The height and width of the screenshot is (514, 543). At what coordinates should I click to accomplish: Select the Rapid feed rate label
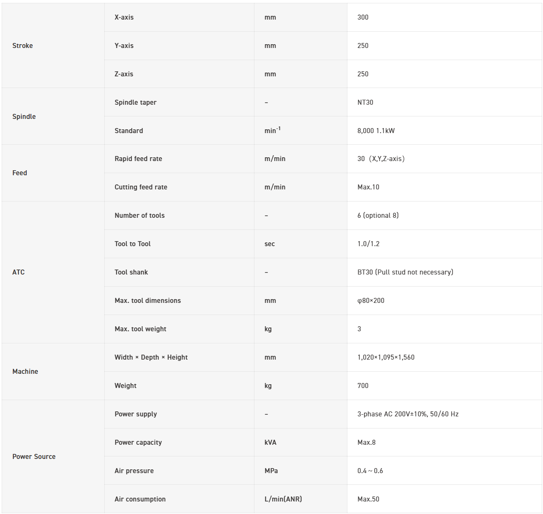(x=138, y=159)
